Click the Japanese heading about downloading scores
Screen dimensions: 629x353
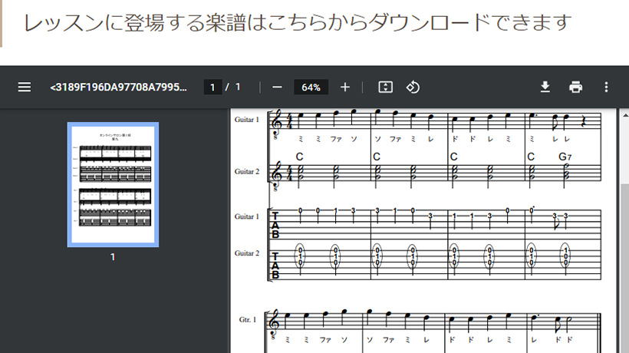(298, 23)
